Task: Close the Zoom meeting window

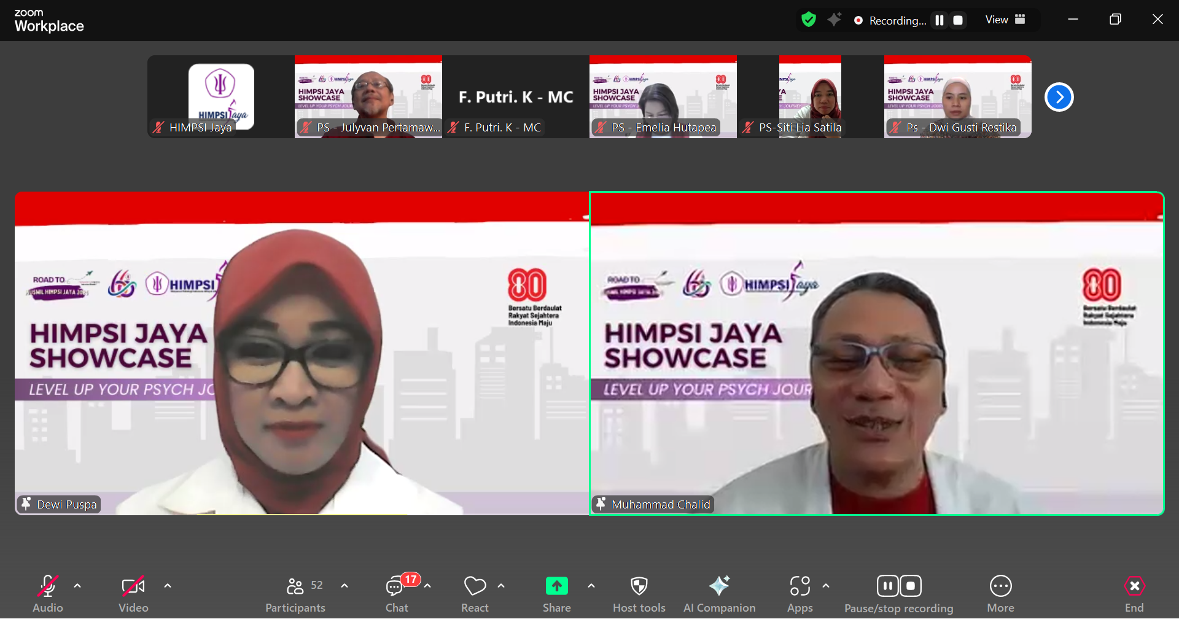Action: coord(1158,20)
